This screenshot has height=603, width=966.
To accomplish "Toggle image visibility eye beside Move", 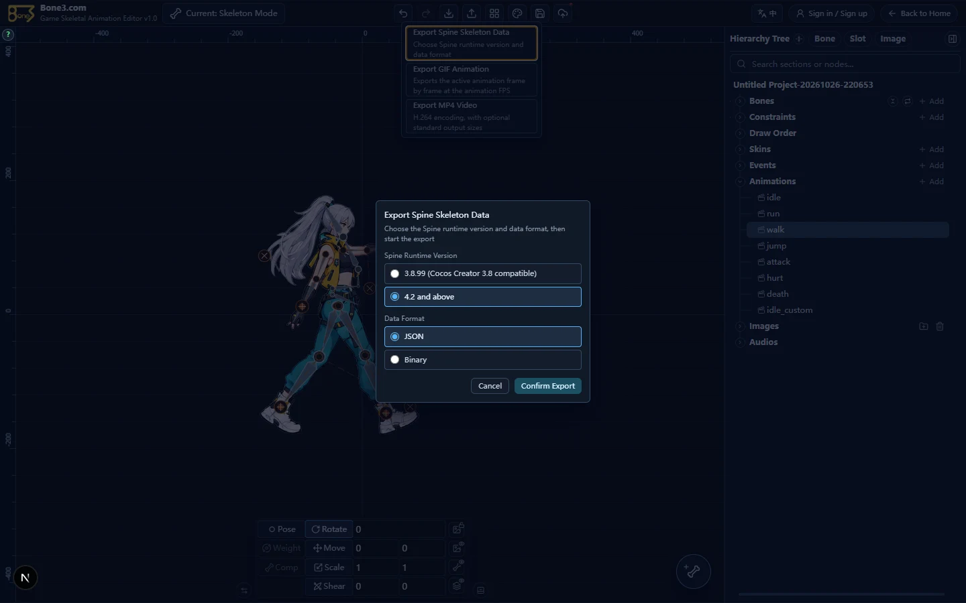I will click(458, 547).
